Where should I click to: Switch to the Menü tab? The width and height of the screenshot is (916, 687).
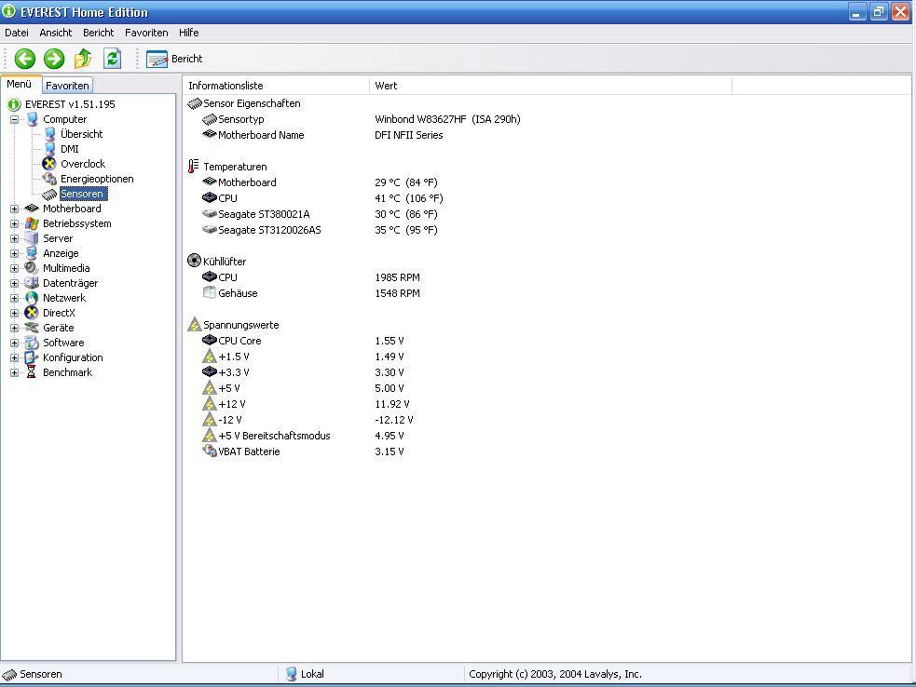point(20,84)
